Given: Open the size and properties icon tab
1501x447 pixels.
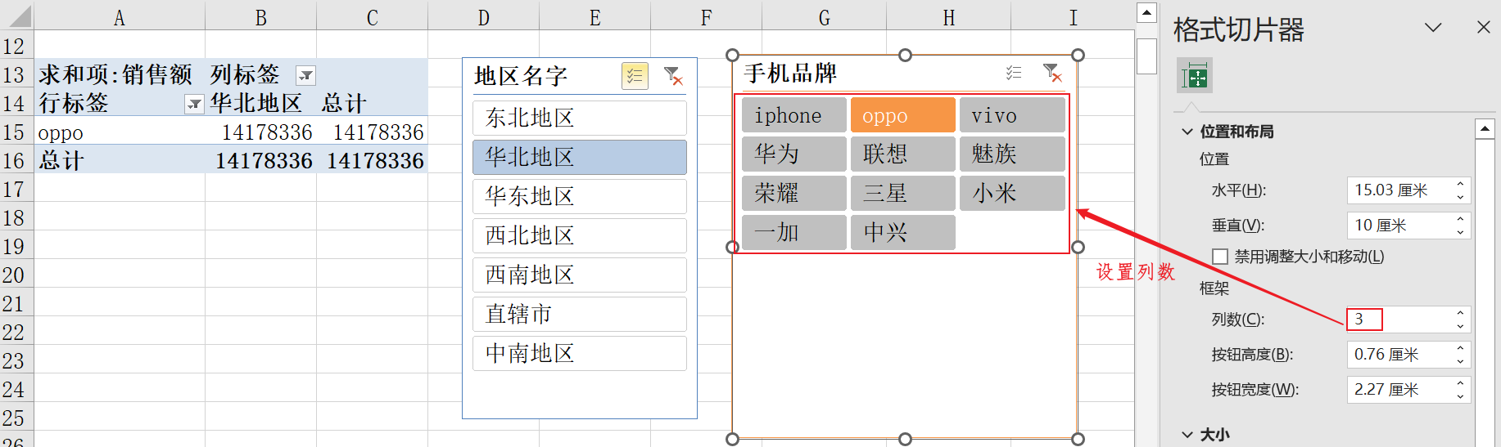Looking at the screenshot, I should pyautogui.click(x=1195, y=76).
